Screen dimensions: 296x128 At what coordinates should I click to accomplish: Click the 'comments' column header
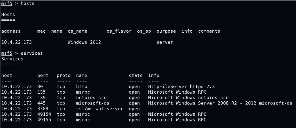point(209,31)
